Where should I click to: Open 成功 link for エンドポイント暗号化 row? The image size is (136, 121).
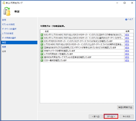[127, 48]
